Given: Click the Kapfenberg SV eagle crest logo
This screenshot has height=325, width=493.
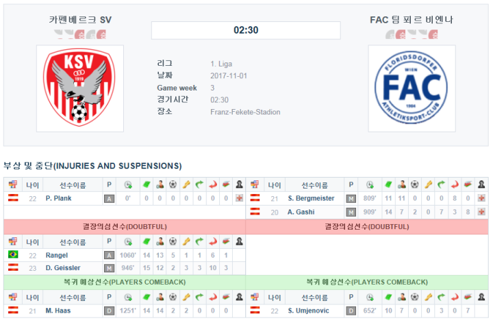Looking at the screenshot, I should (80, 88).
